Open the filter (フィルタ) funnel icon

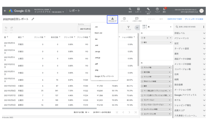(128, 28)
